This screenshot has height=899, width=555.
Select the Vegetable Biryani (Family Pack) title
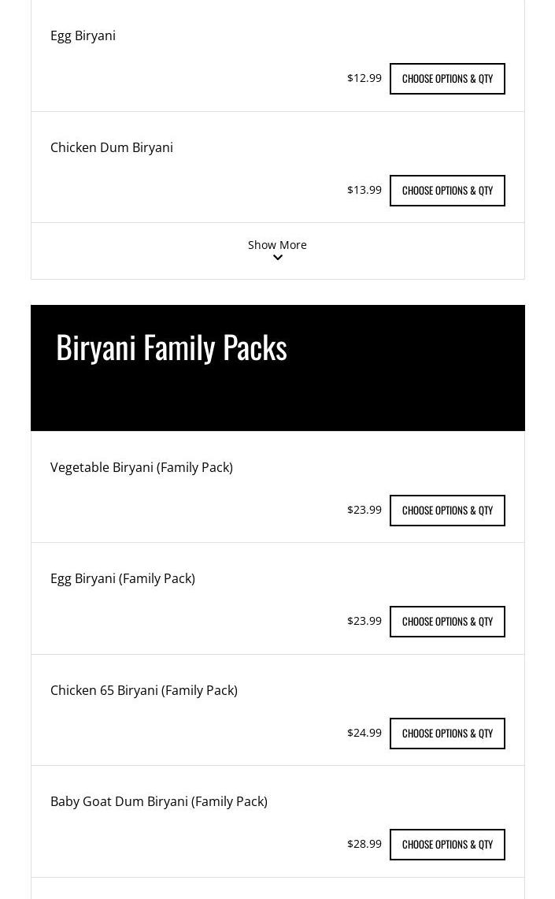coord(142,467)
